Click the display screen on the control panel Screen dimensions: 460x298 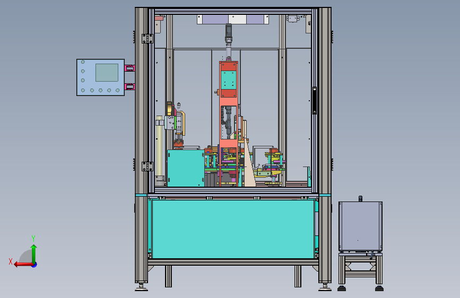(107, 73)
